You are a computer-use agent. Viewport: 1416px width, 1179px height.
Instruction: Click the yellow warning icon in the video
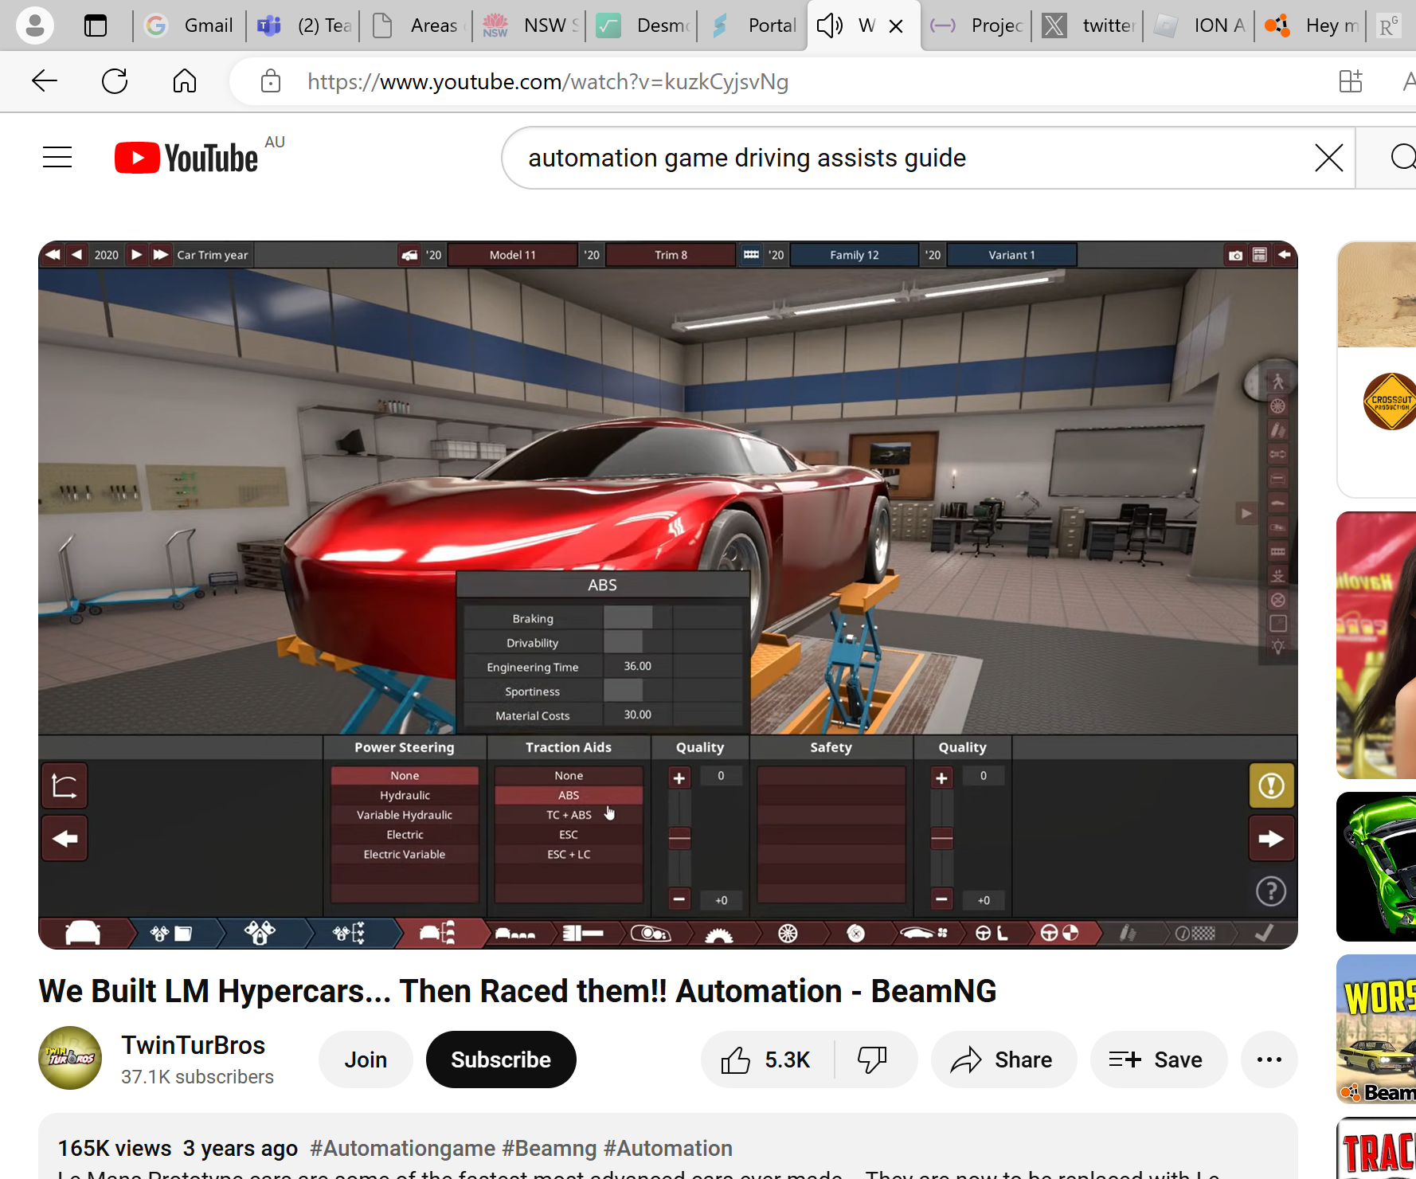(1271, 785)
